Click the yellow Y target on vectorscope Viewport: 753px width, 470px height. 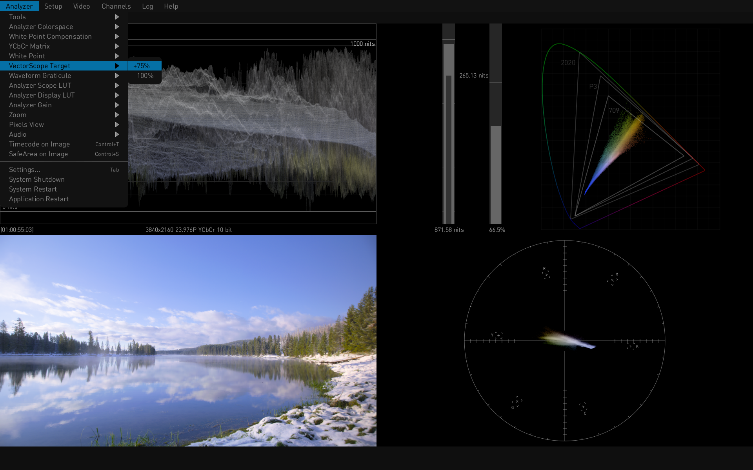pos(498,335)
